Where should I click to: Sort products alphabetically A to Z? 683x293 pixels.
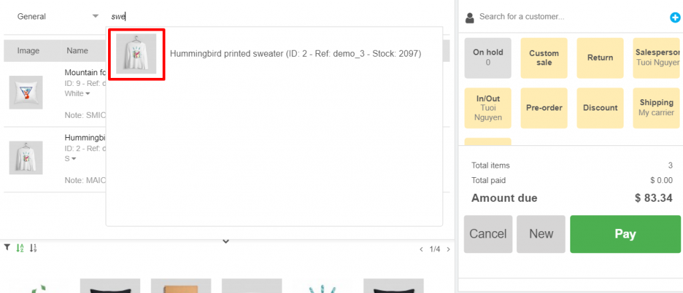point(20,248)
